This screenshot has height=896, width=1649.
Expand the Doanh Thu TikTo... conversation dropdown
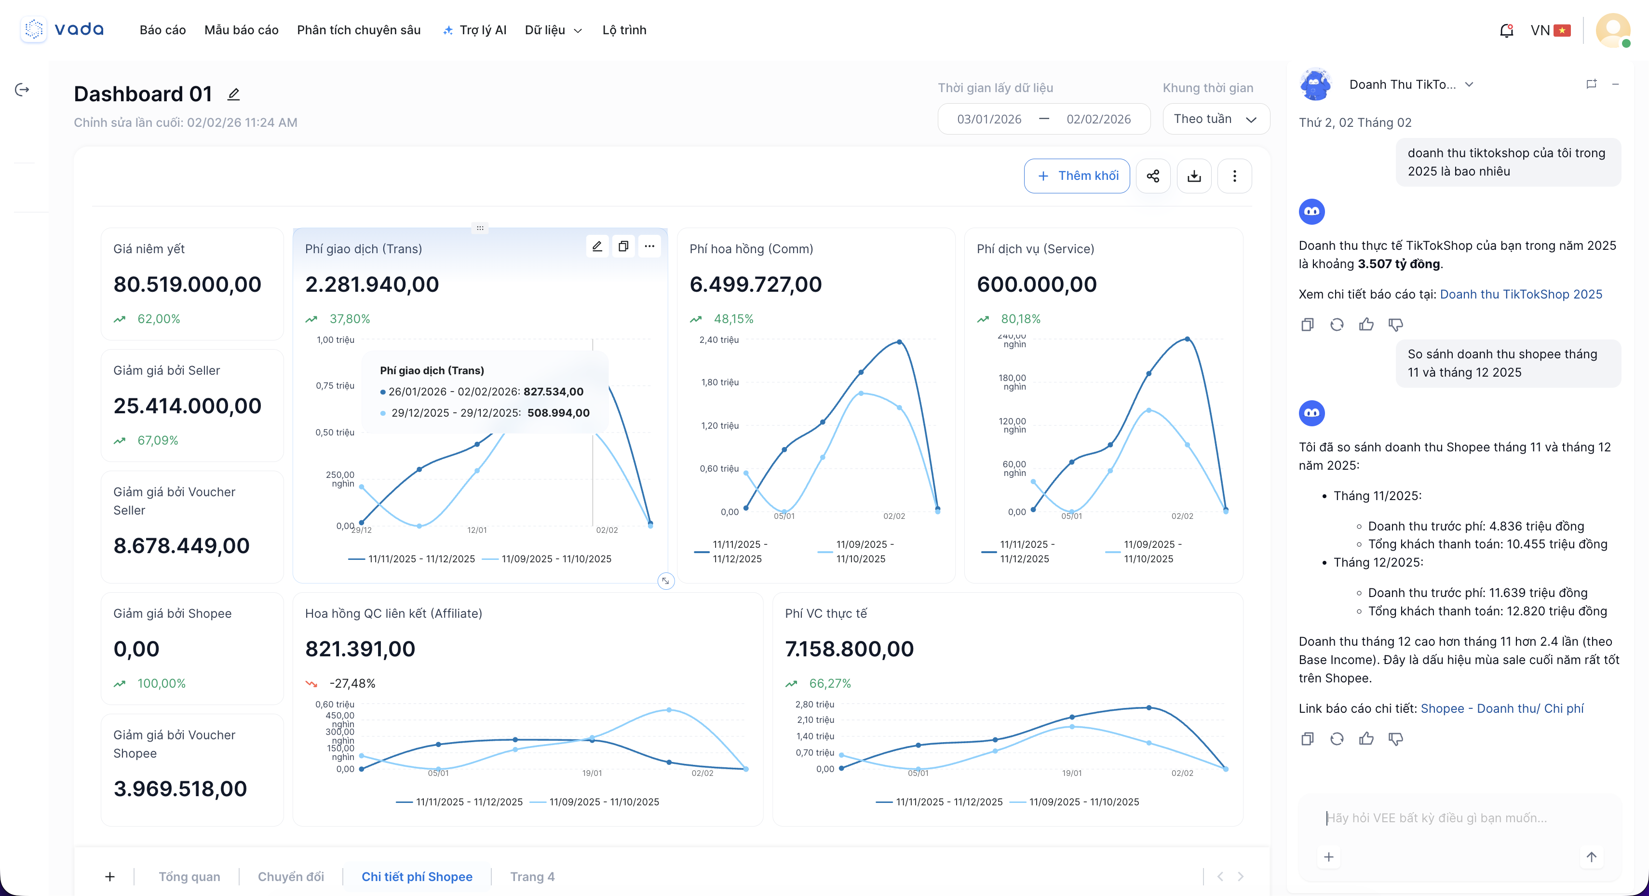pos(1469,84)
